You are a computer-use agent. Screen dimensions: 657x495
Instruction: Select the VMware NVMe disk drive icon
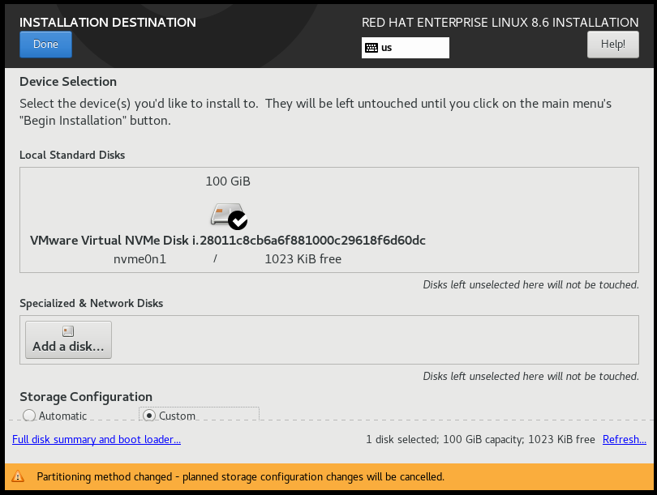pyautogui.click(x=229, y=215)
